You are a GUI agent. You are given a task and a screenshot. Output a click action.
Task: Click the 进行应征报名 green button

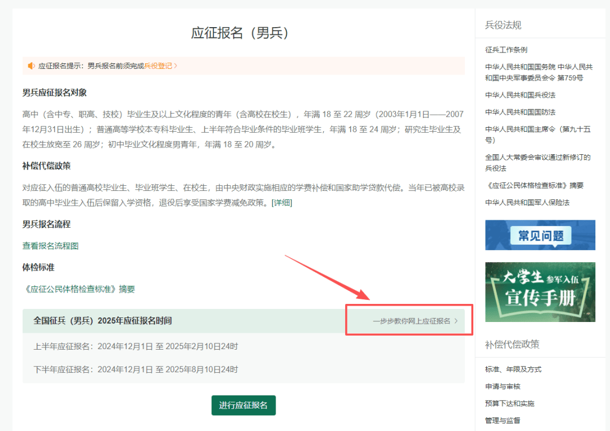point(243,405)
